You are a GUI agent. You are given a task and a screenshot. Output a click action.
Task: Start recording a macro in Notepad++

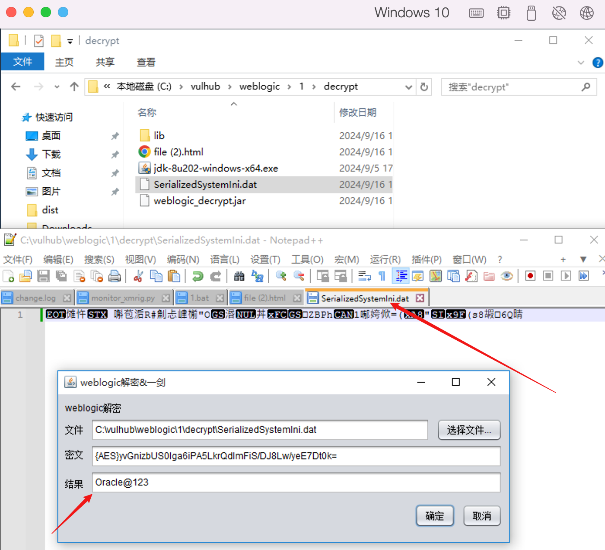point(530,276)
